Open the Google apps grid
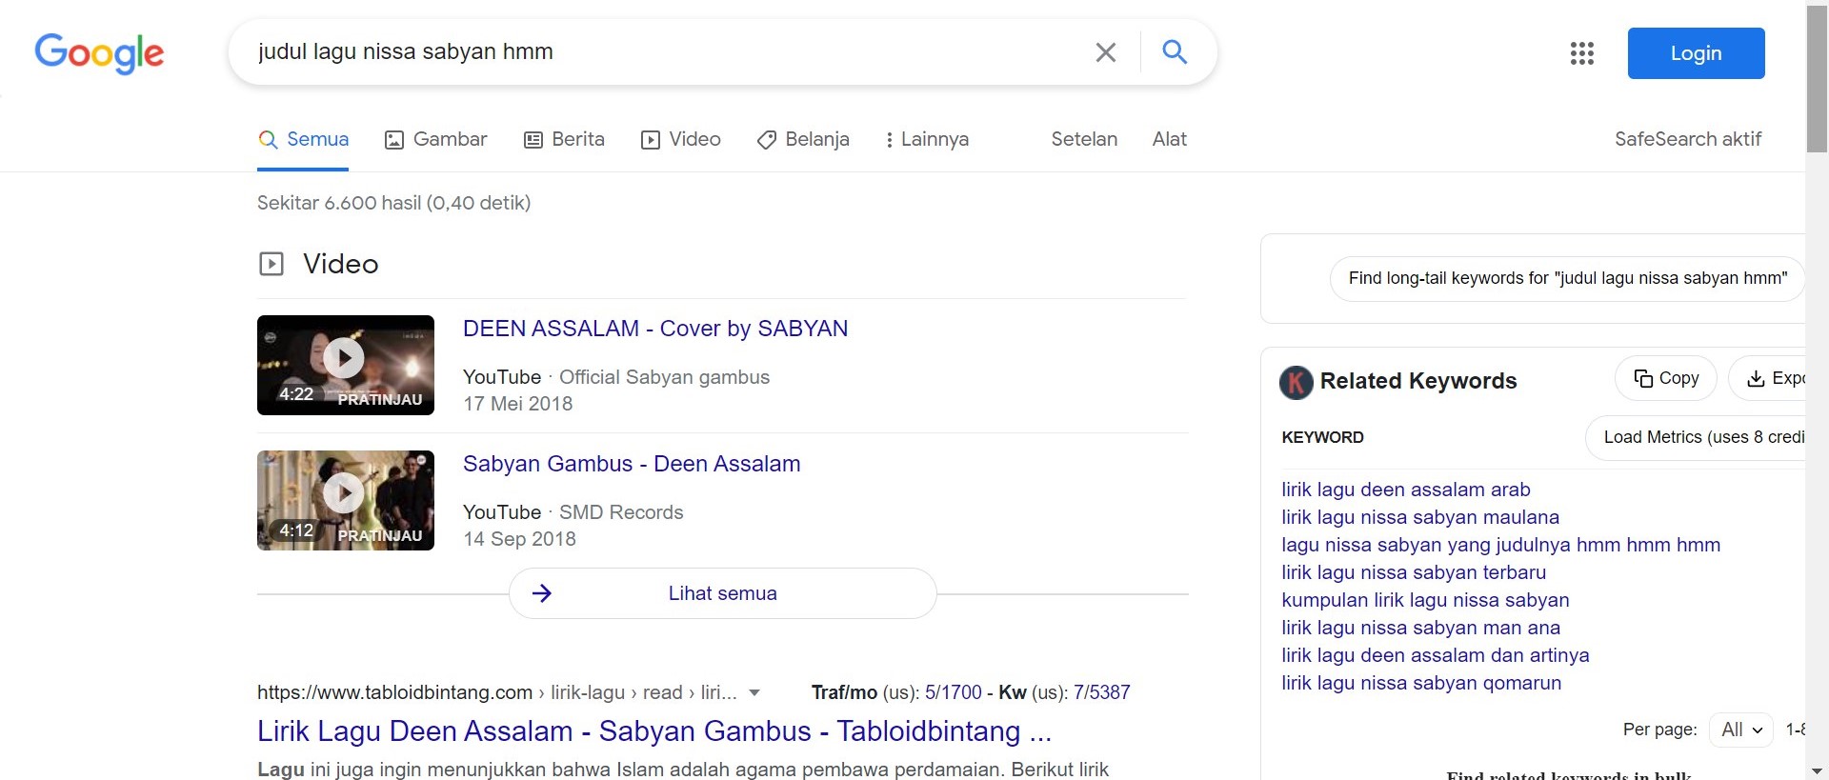 (x=1581, y=53)
